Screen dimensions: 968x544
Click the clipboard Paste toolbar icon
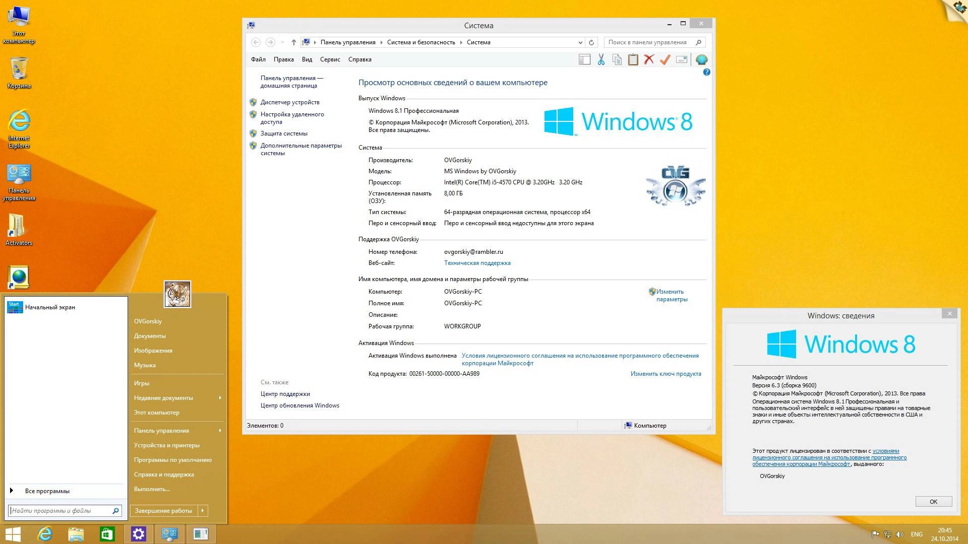click(x=632, y=59)
